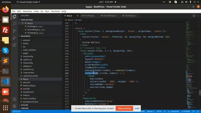
Task: Open Terminal from the dock
Action: click(5, 71)
